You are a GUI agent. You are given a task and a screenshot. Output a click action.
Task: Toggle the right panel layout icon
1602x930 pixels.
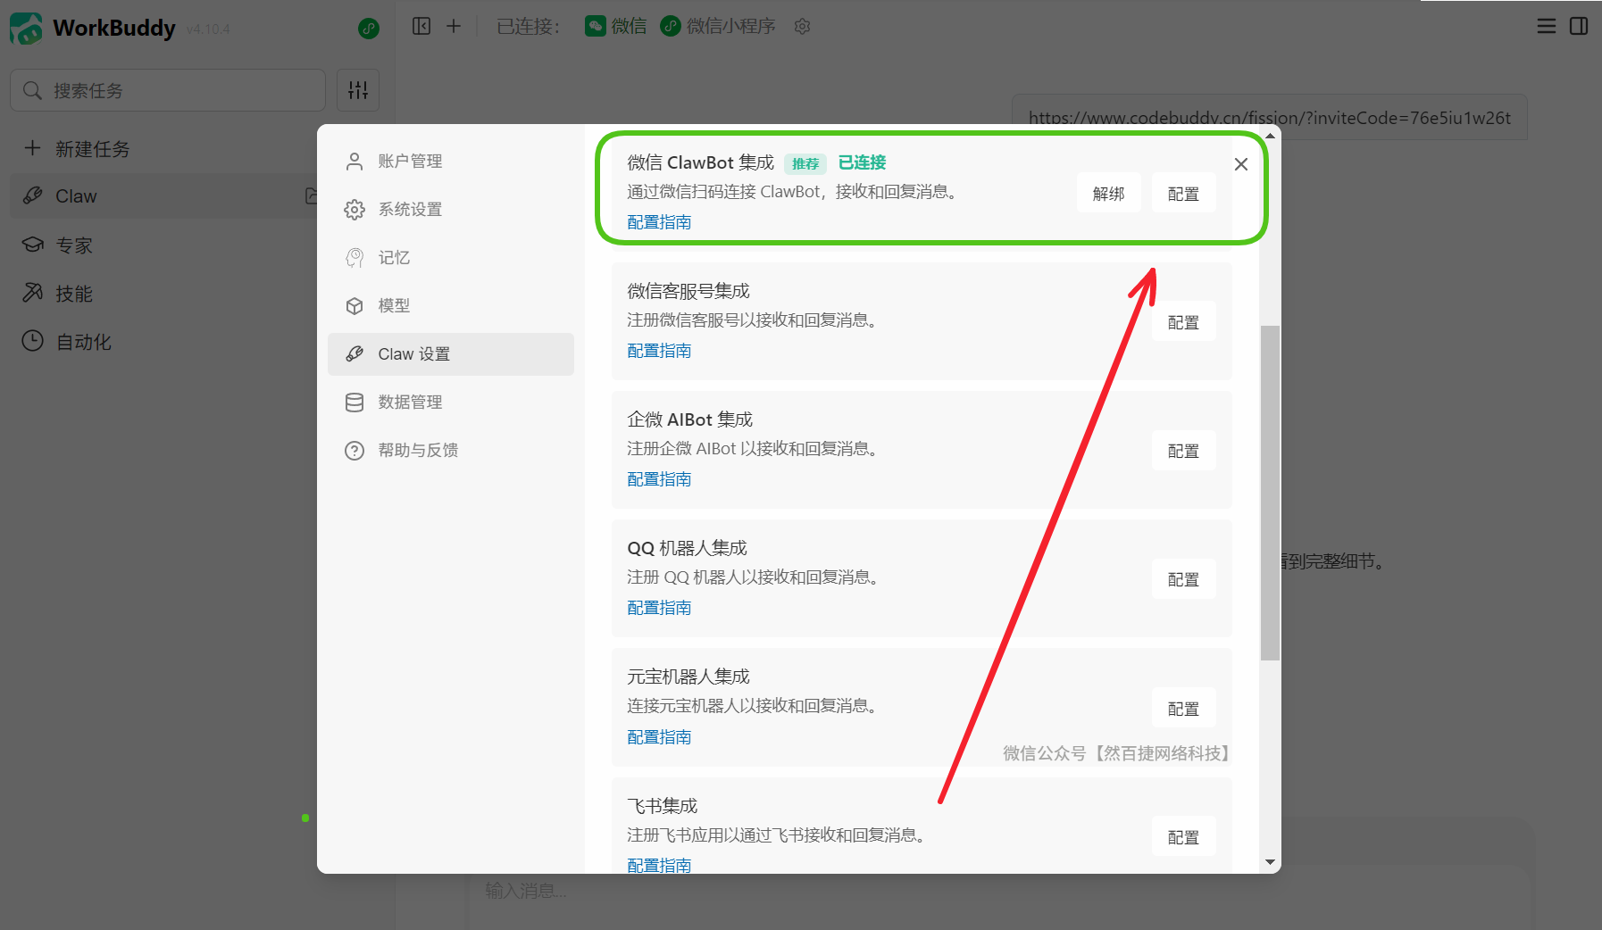pos(1579,26)
